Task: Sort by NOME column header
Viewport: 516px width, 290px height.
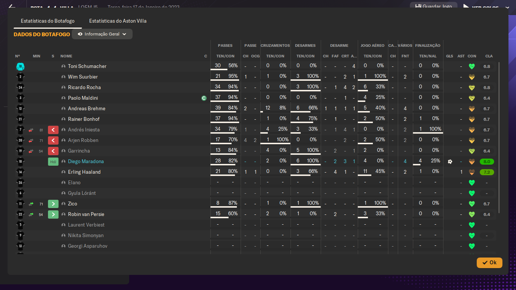Action: pyautogui.click(x=66, y=56)
